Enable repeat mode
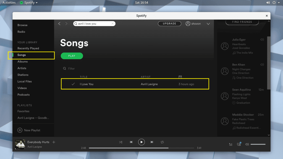 pyautogui.click(x=162, y=142)
